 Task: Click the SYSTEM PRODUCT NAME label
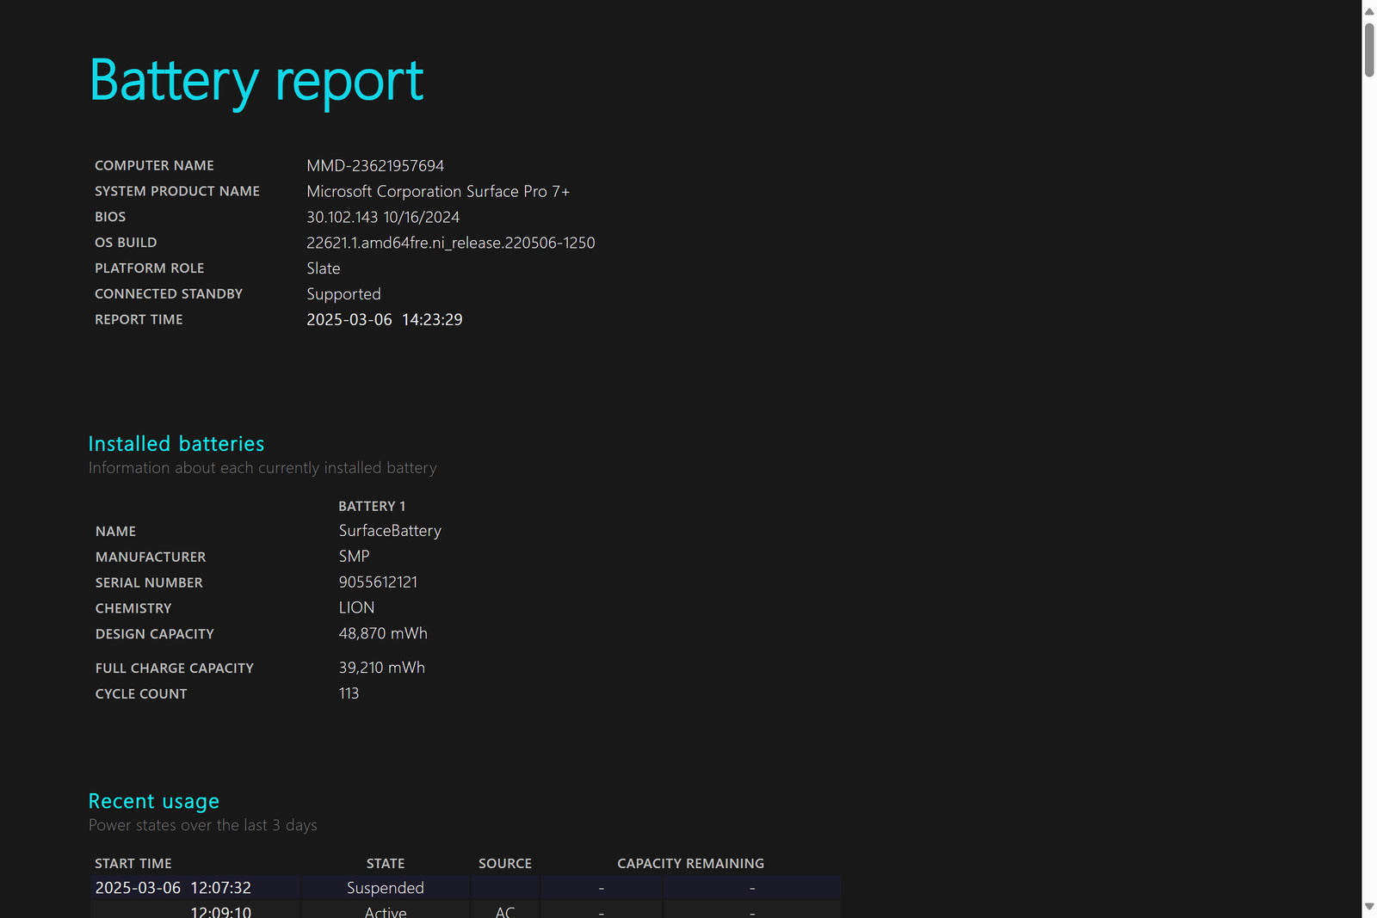(177, 191)
